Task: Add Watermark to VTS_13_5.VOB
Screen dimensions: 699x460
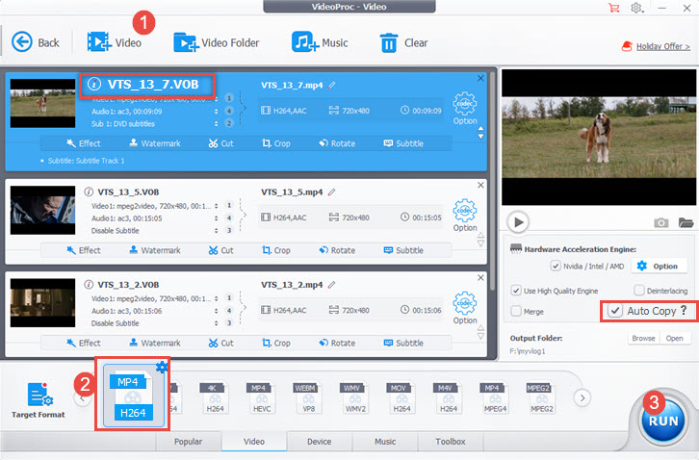Action: point(155,250)
